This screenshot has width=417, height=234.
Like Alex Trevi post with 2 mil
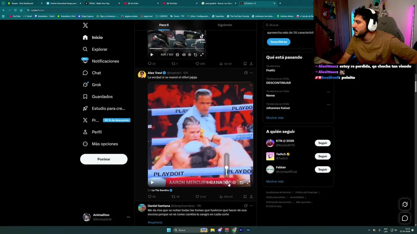[200, 197]
